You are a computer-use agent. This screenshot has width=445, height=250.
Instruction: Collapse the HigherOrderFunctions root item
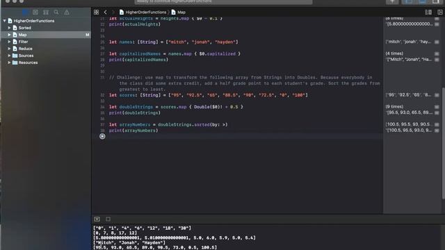(x=5, y=21)
